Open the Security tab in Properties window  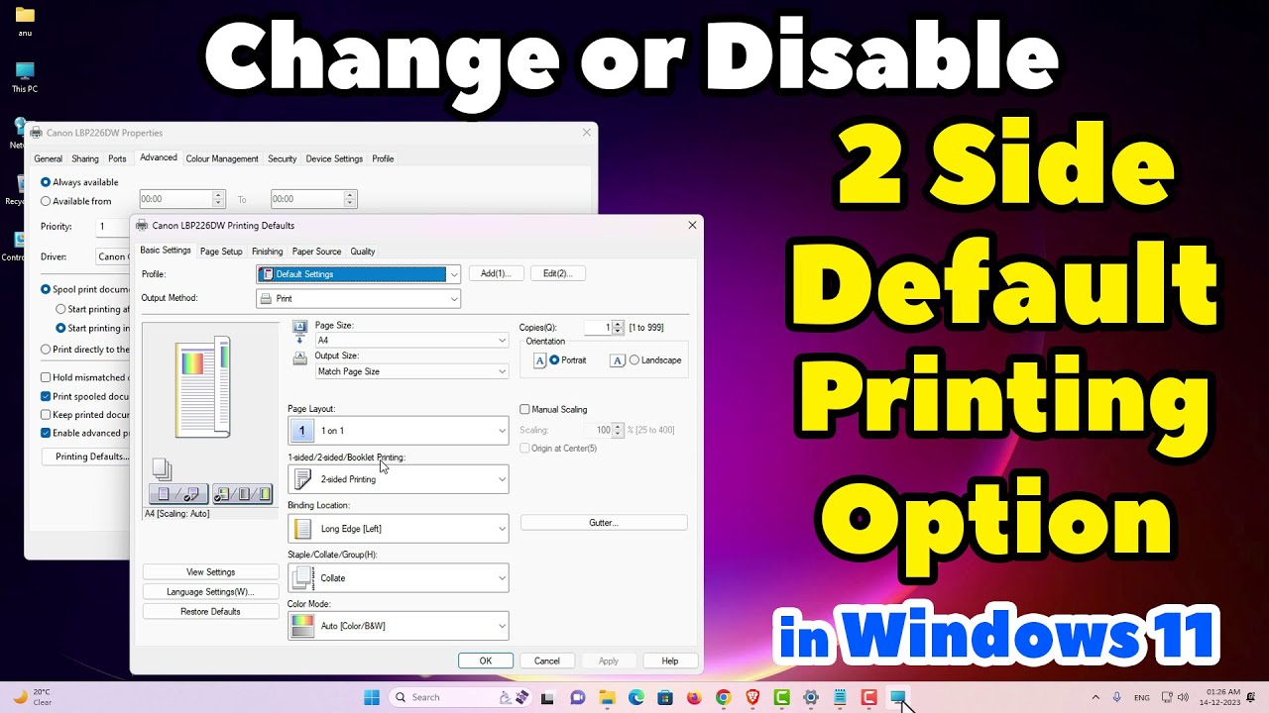[x=283, y=158]
